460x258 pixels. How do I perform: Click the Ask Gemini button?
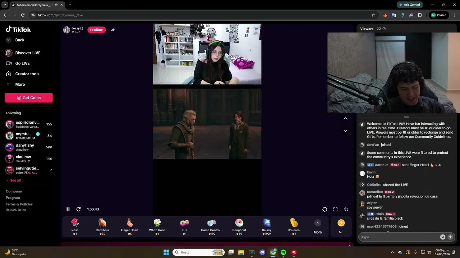tap(410, 5)
